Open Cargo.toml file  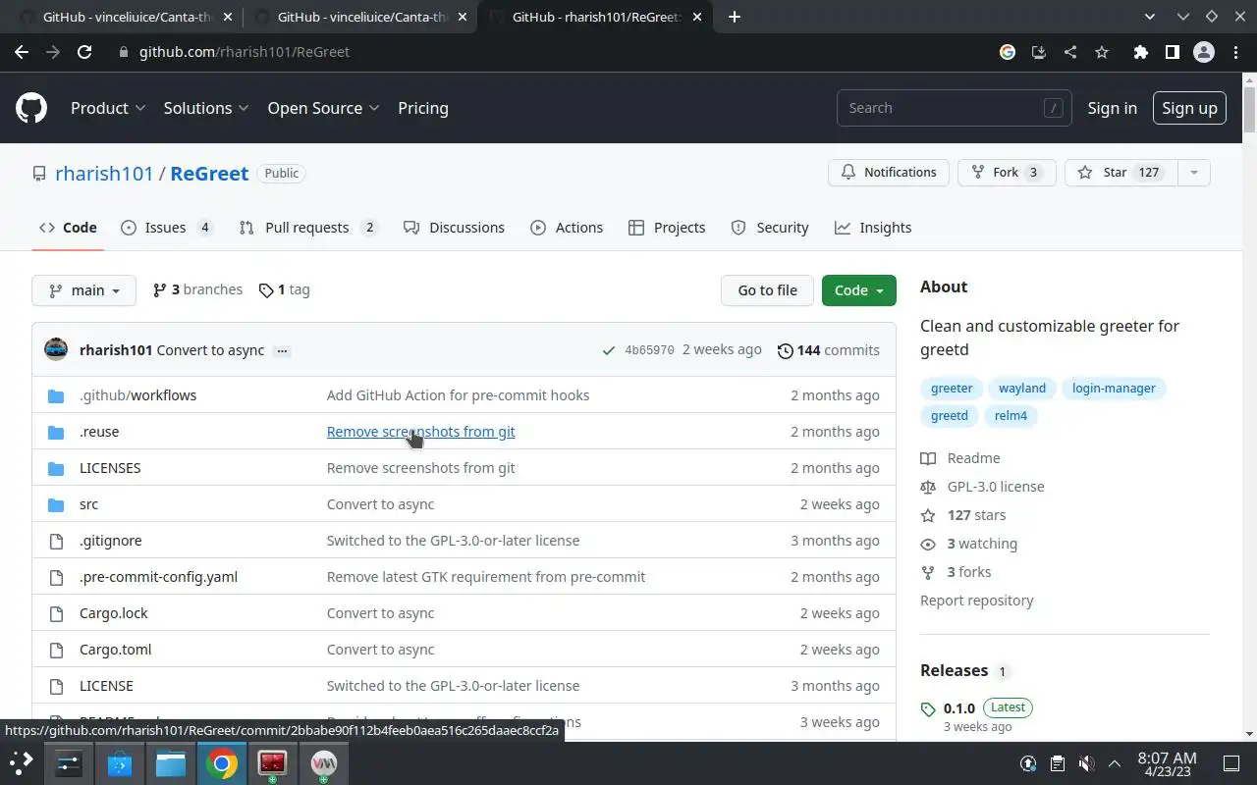(x=115, y=650)
